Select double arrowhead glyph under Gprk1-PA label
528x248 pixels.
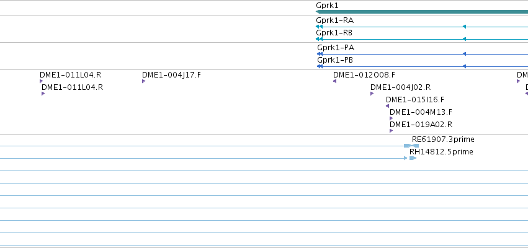point(320,54)
